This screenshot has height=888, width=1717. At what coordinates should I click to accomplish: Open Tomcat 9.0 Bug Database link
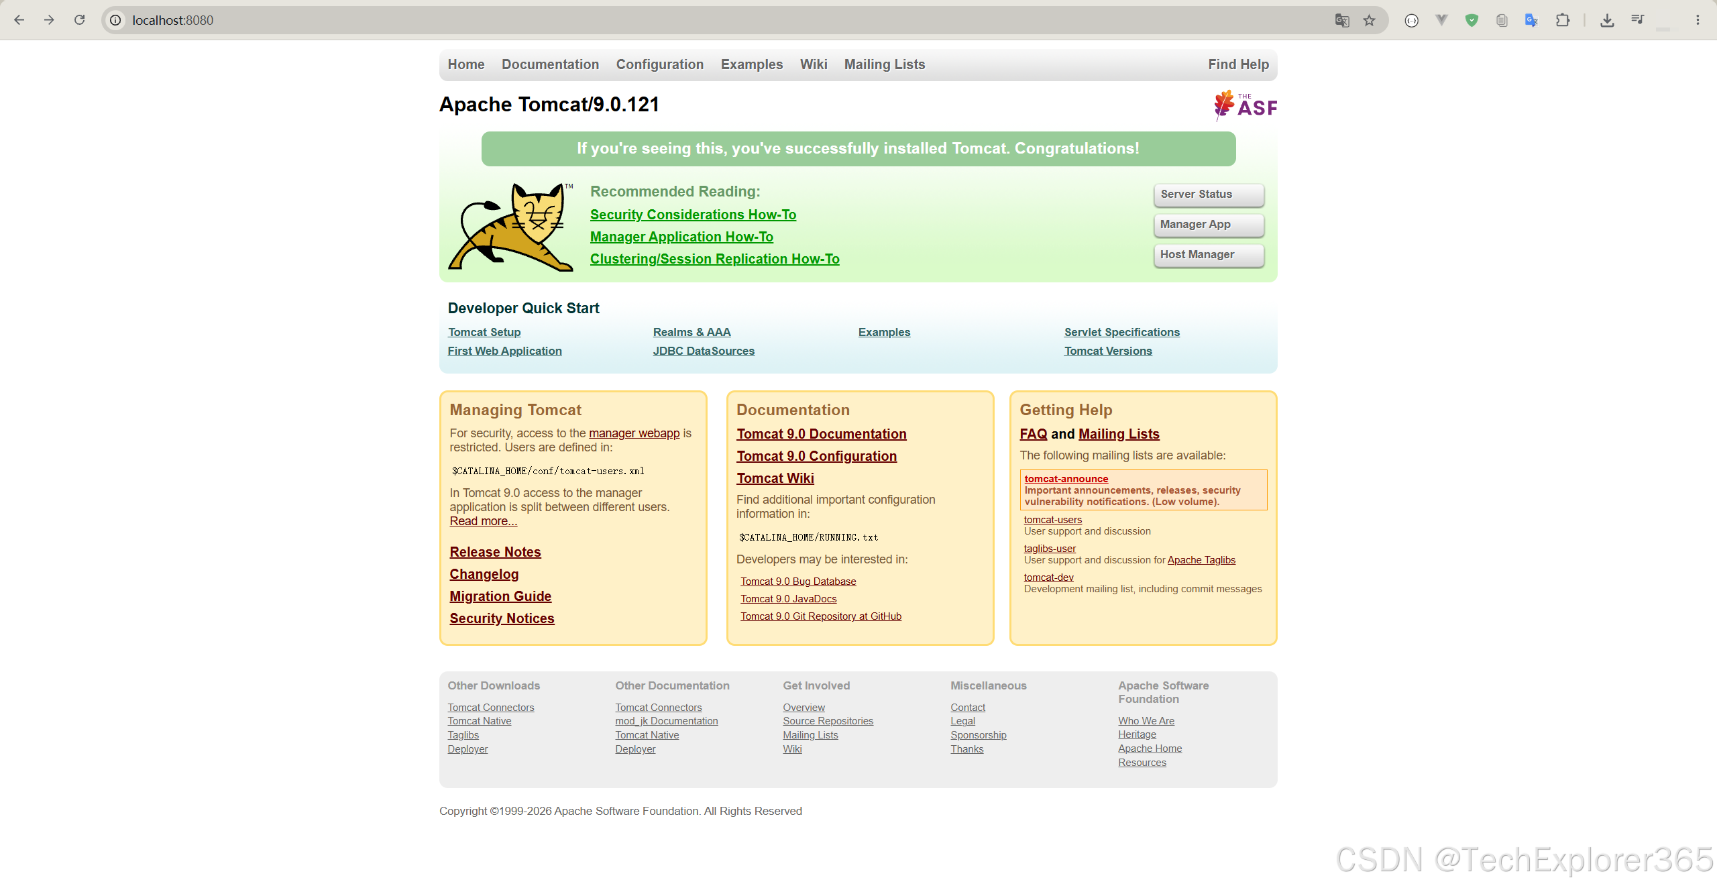pos(798,581)
